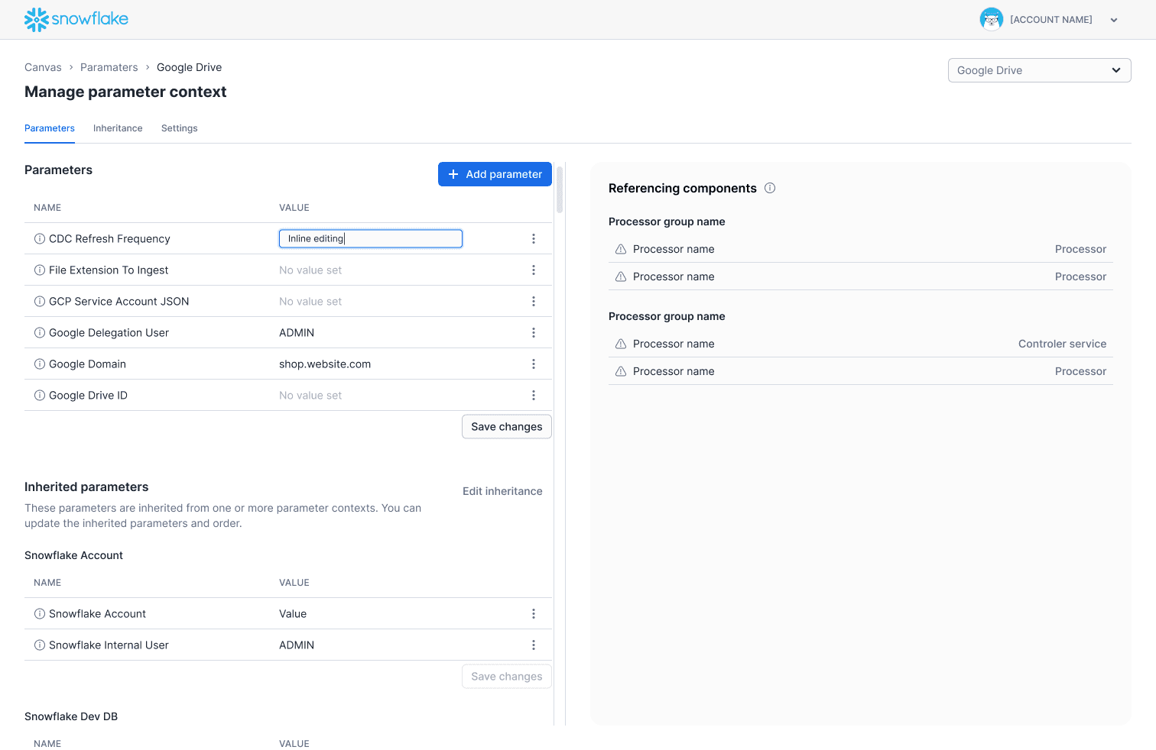Show info for File Extension To Ingest
The image size is (1156, 750).
tap(40, 270)
